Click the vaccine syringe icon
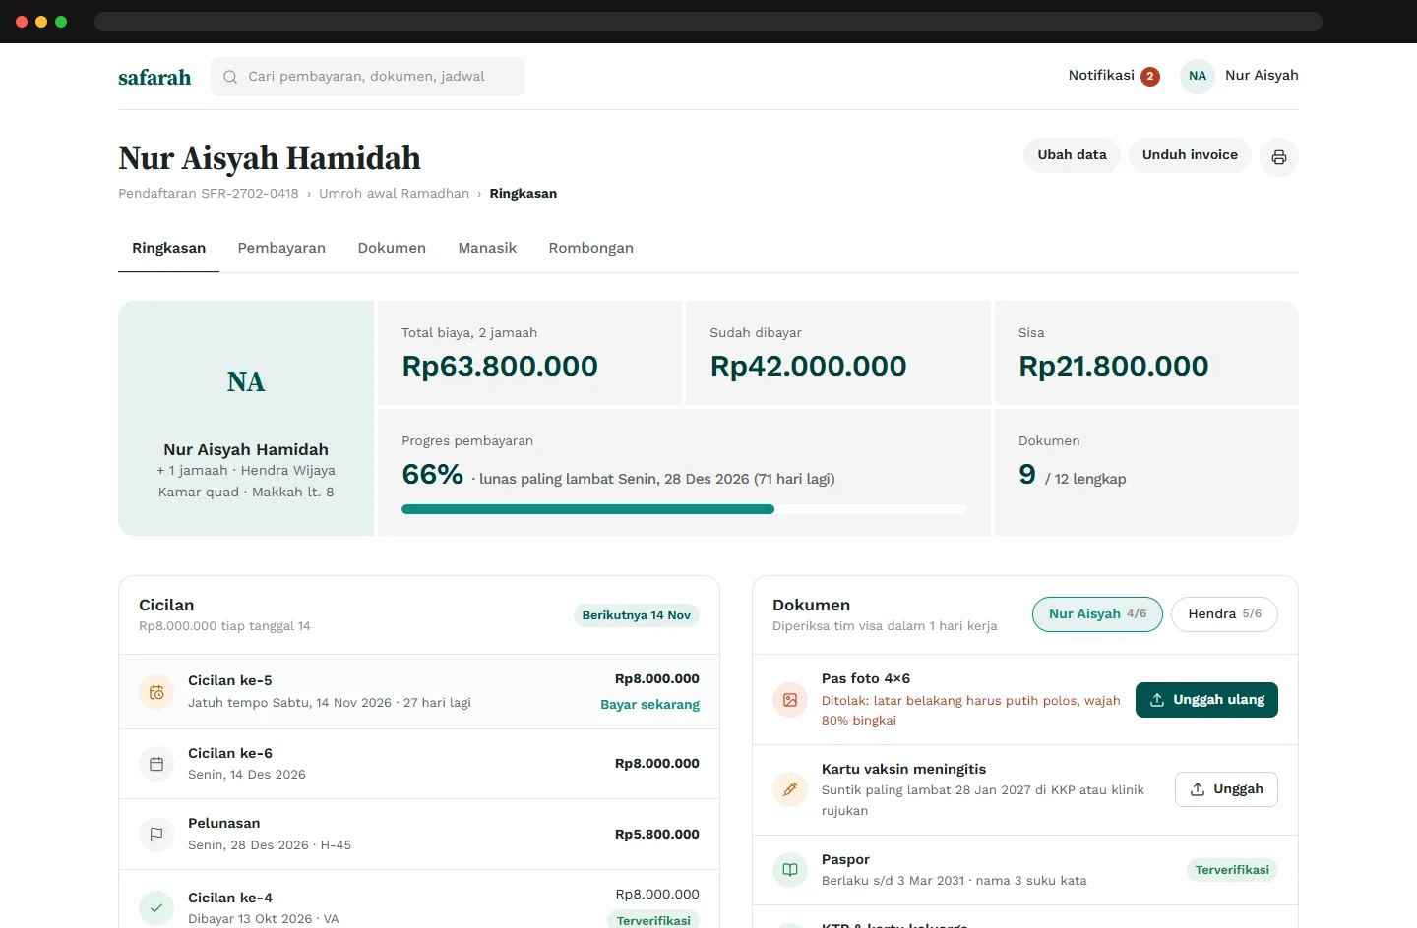The width and height of the screenshot is (1417, 928). point(790,789)
